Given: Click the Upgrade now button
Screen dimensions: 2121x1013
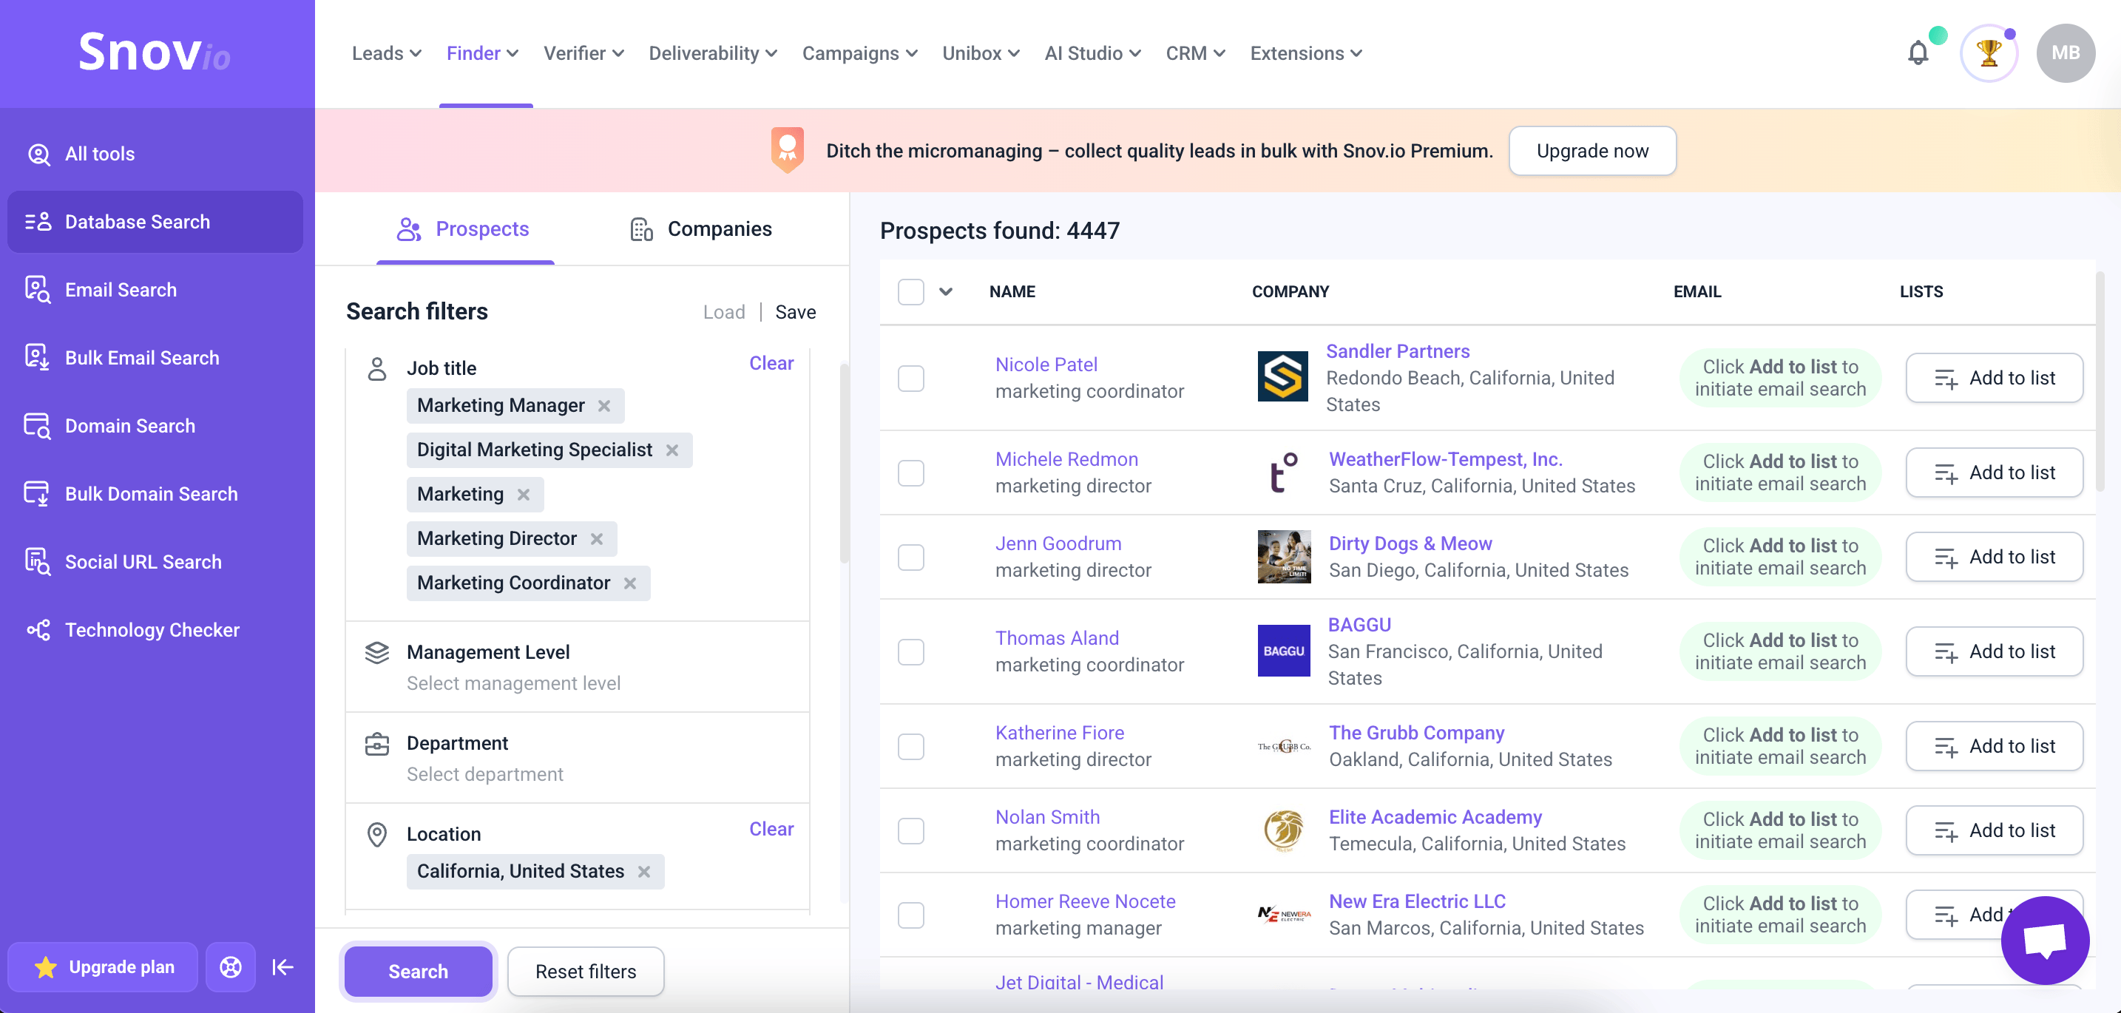Looking at the screenshot, I should [x=1591, y=151].
